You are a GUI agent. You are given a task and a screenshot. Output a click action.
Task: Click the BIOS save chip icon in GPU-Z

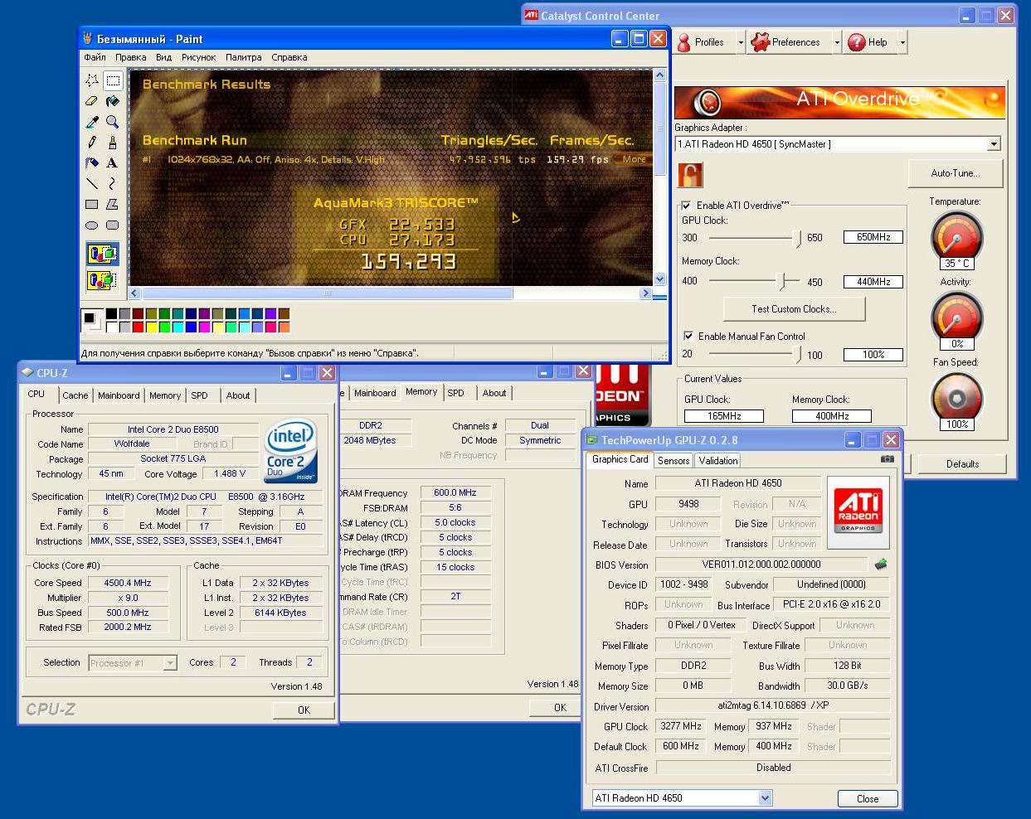pyautogui.click(x=881, y=565)
